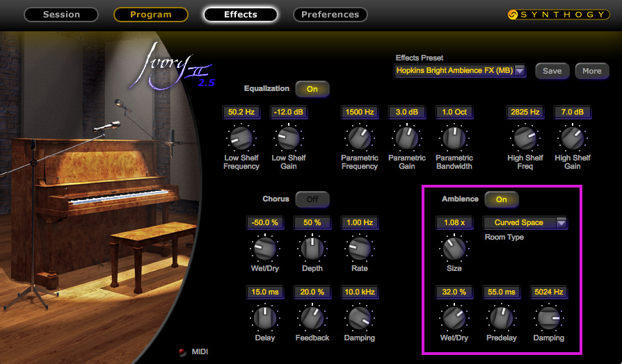Toggle Equalization On button
This screenshot has width=622, height=364.
click(x=312, y=89)
